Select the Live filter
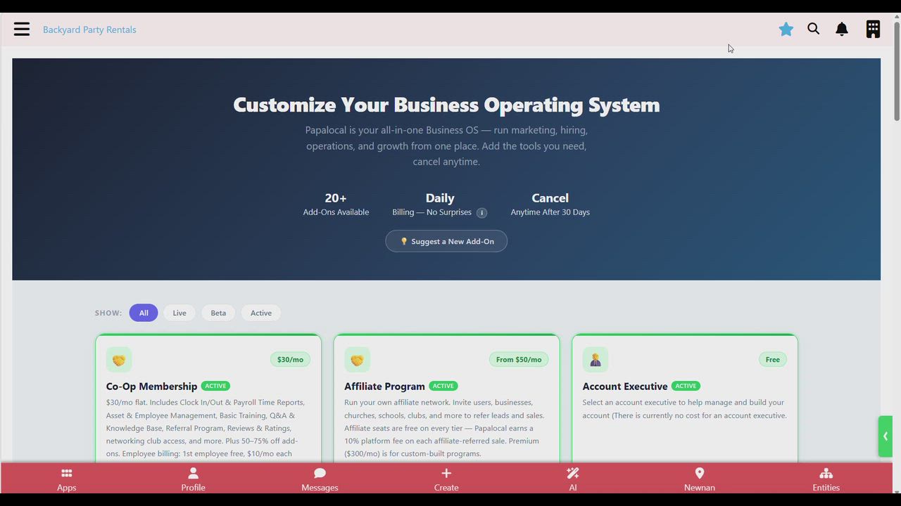 (x=179, y=313)
